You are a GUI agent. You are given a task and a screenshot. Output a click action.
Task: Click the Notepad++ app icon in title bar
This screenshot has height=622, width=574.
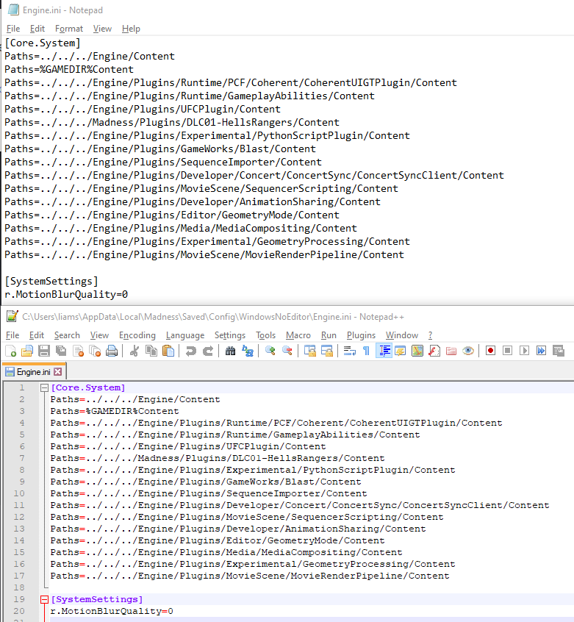tap(12, 316)
